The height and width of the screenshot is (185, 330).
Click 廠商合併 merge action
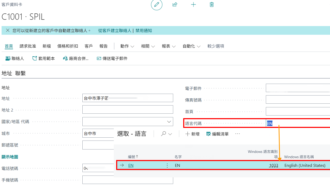(76, 58)
